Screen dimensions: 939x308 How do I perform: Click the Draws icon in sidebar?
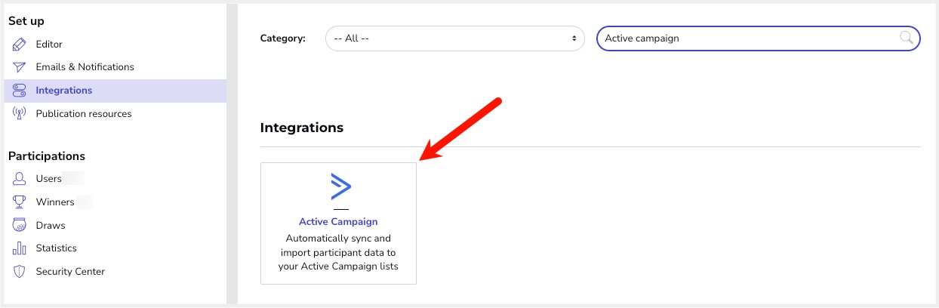[x=20, y=226]
